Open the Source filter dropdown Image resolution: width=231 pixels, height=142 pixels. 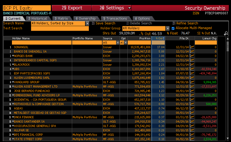[118, 43]
